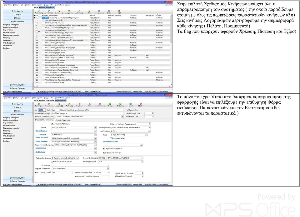Open the Δεύτερη Φόρμα dropdown

[x=142, y=162]
